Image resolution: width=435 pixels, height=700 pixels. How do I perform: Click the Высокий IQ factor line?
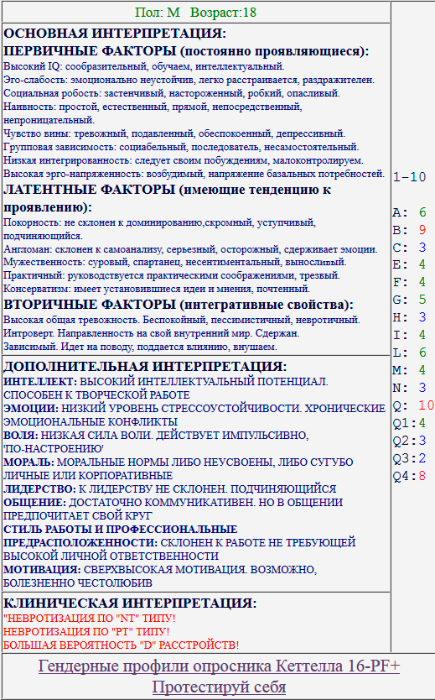pyautogui.click(x=144, y=66)
